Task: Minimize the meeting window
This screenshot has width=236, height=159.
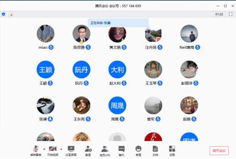Action: tap(218, 6)
